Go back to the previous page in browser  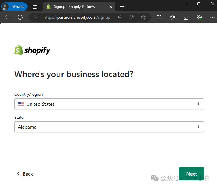[7, 17]
